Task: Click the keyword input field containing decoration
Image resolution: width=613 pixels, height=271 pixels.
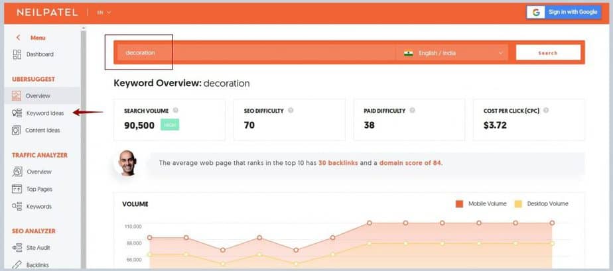Action: click(256, 53)
